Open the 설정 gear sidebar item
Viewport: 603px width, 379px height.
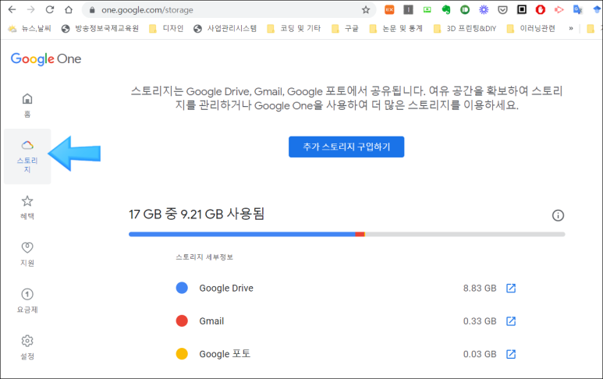(x=27, y=348)
